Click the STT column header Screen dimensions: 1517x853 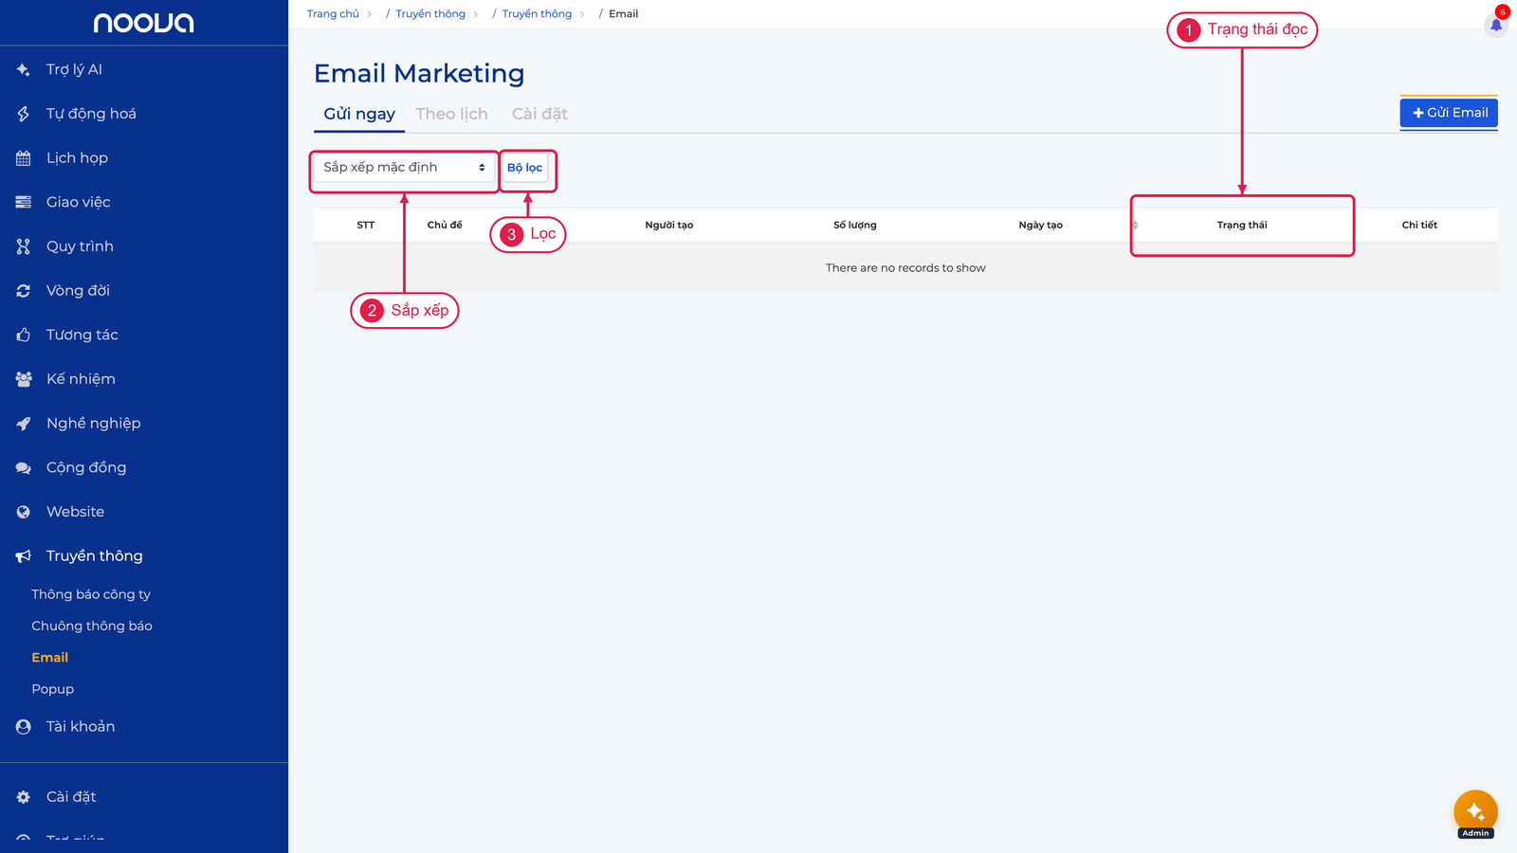click(x=366, y=226)
